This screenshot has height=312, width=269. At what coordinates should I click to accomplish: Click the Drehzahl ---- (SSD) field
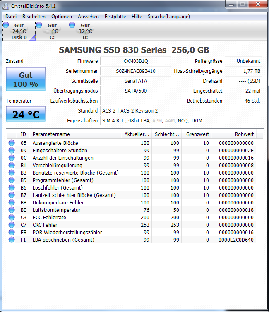[243, 81]
